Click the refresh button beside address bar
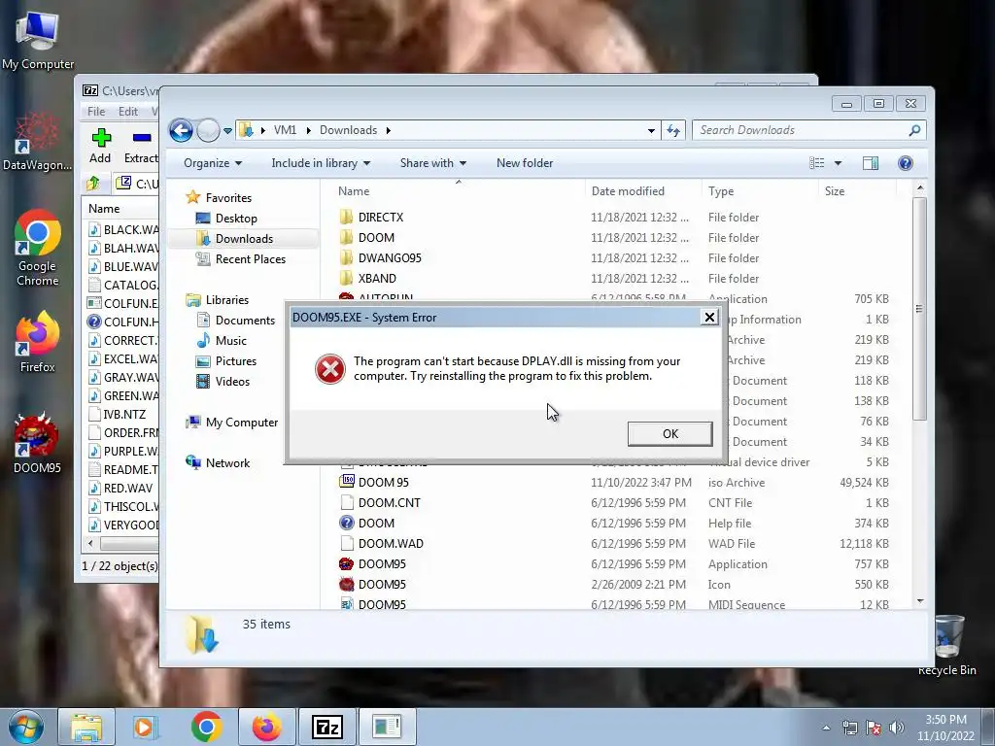995x746 pixels. coord(673,131)
